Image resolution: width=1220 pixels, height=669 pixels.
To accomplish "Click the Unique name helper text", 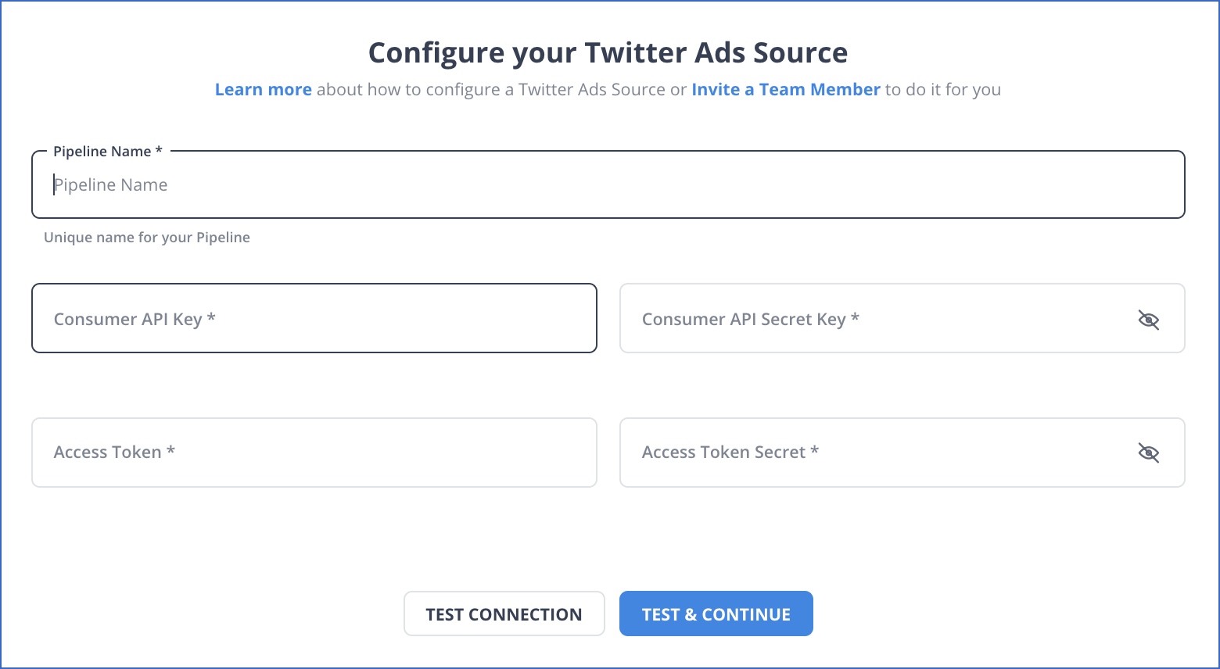I will (147, 237).
